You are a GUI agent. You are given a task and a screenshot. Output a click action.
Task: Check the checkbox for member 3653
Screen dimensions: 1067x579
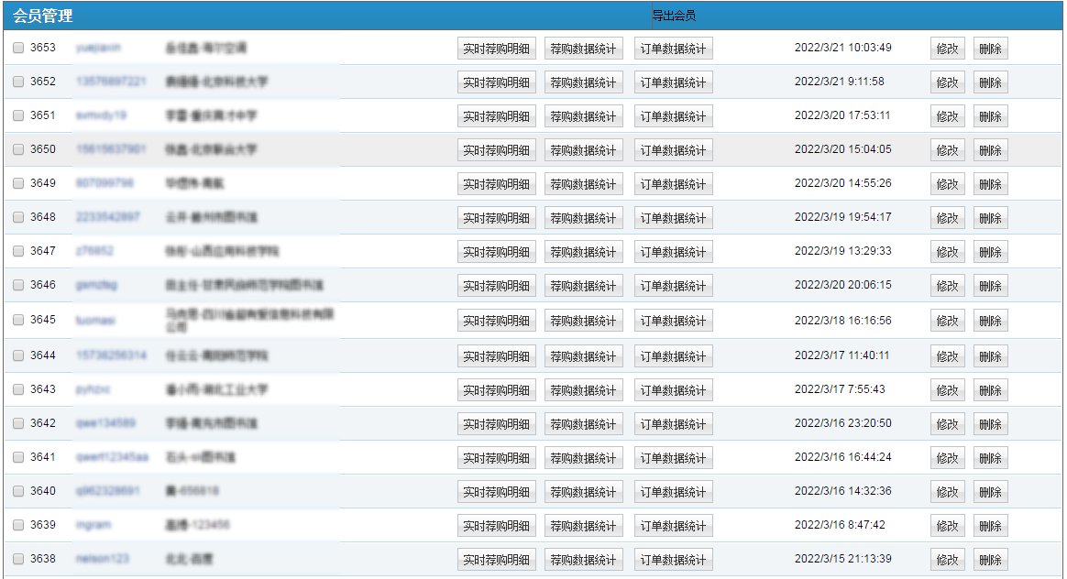click(18, 49)
